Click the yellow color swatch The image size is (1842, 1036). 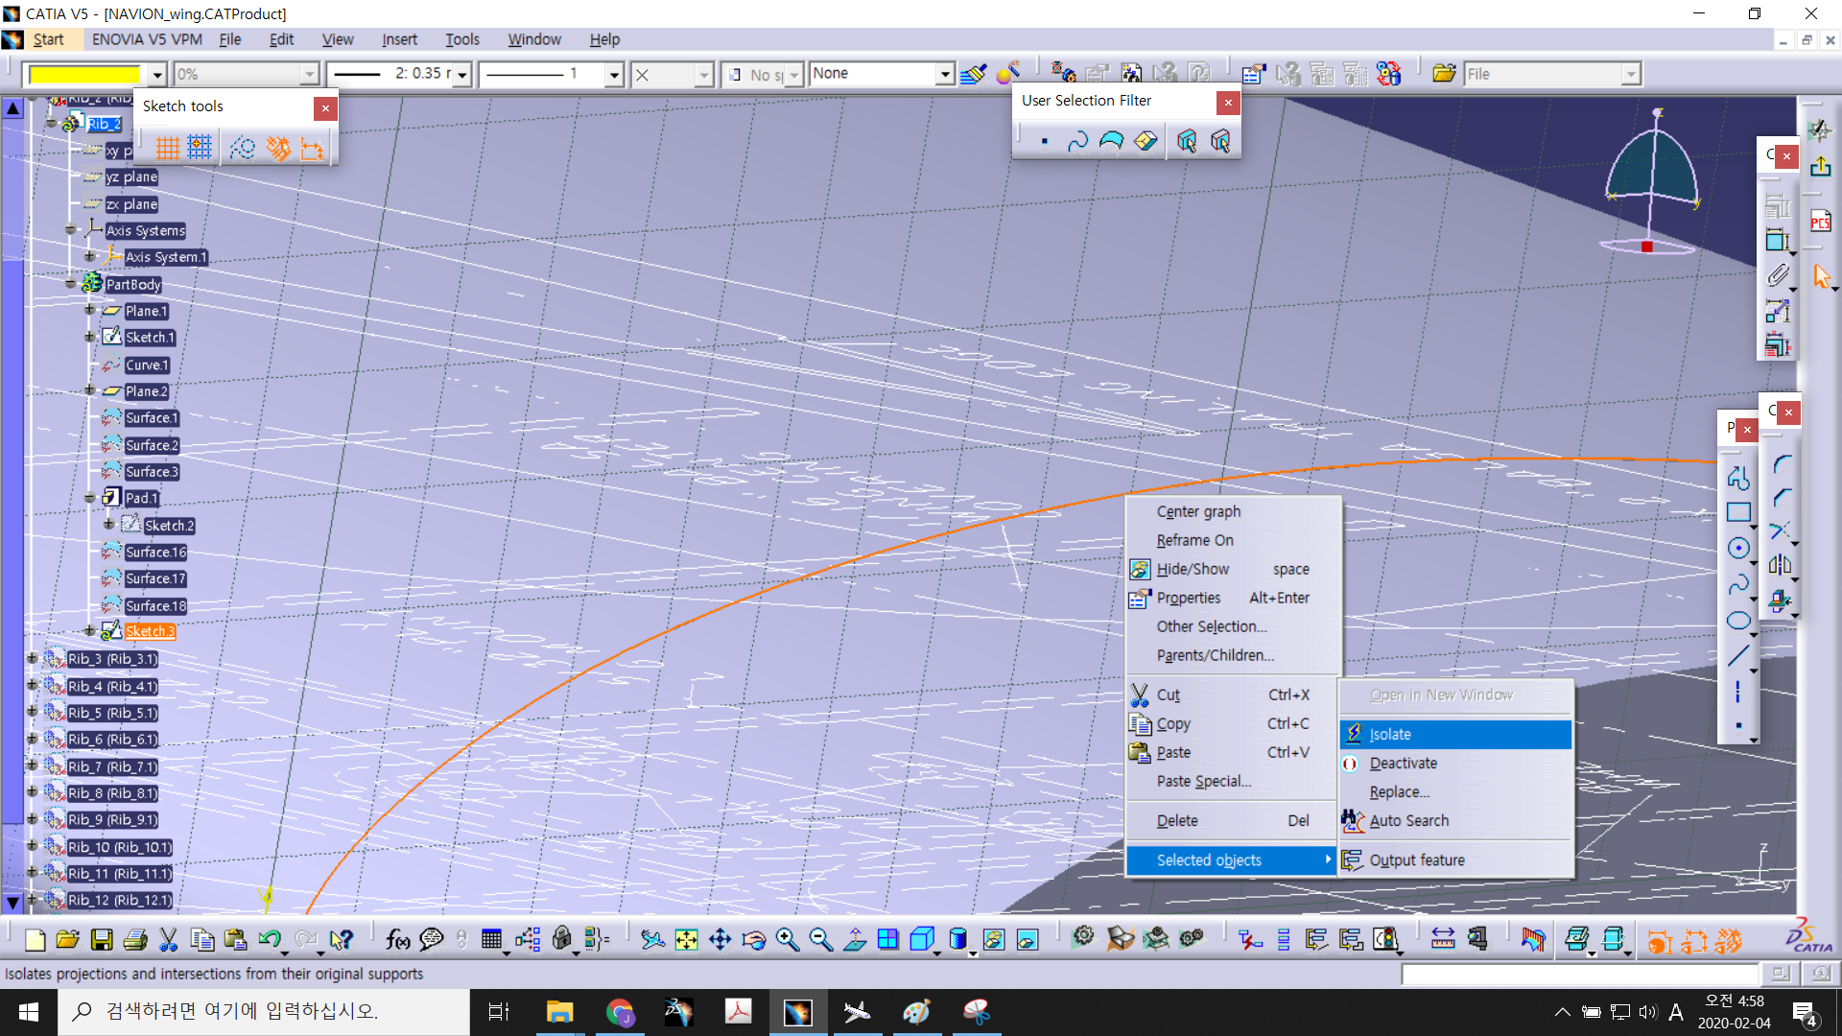click(x=84, y=74)
